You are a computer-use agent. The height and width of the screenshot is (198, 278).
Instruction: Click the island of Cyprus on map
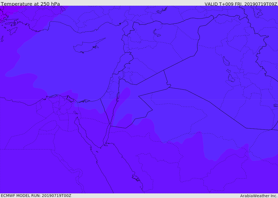coord(89,46)
